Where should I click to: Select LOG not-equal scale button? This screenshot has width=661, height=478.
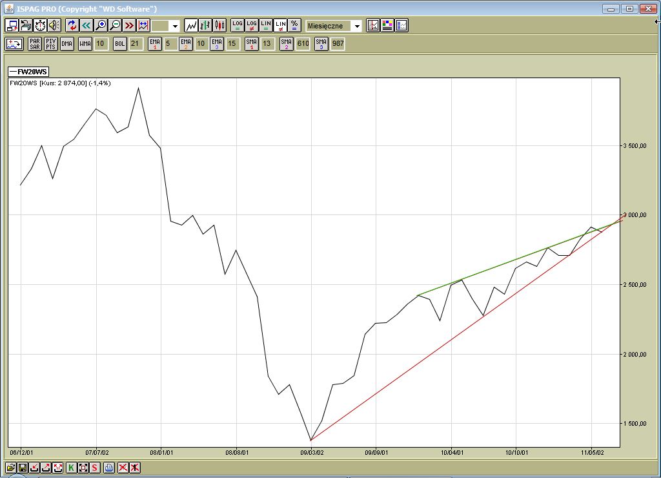click(x=252, y=25)
